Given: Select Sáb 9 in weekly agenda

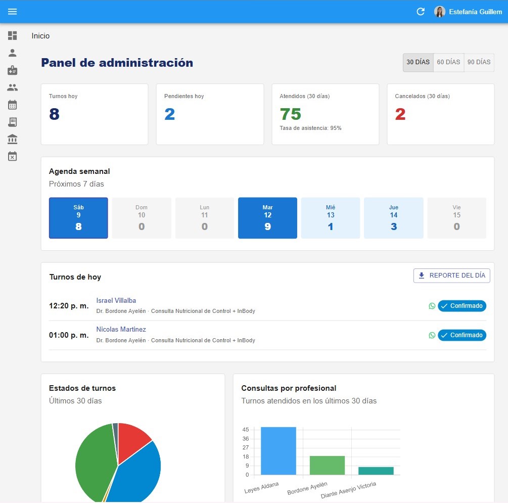Looking at the screenshot, I should (x=78, y=218).
